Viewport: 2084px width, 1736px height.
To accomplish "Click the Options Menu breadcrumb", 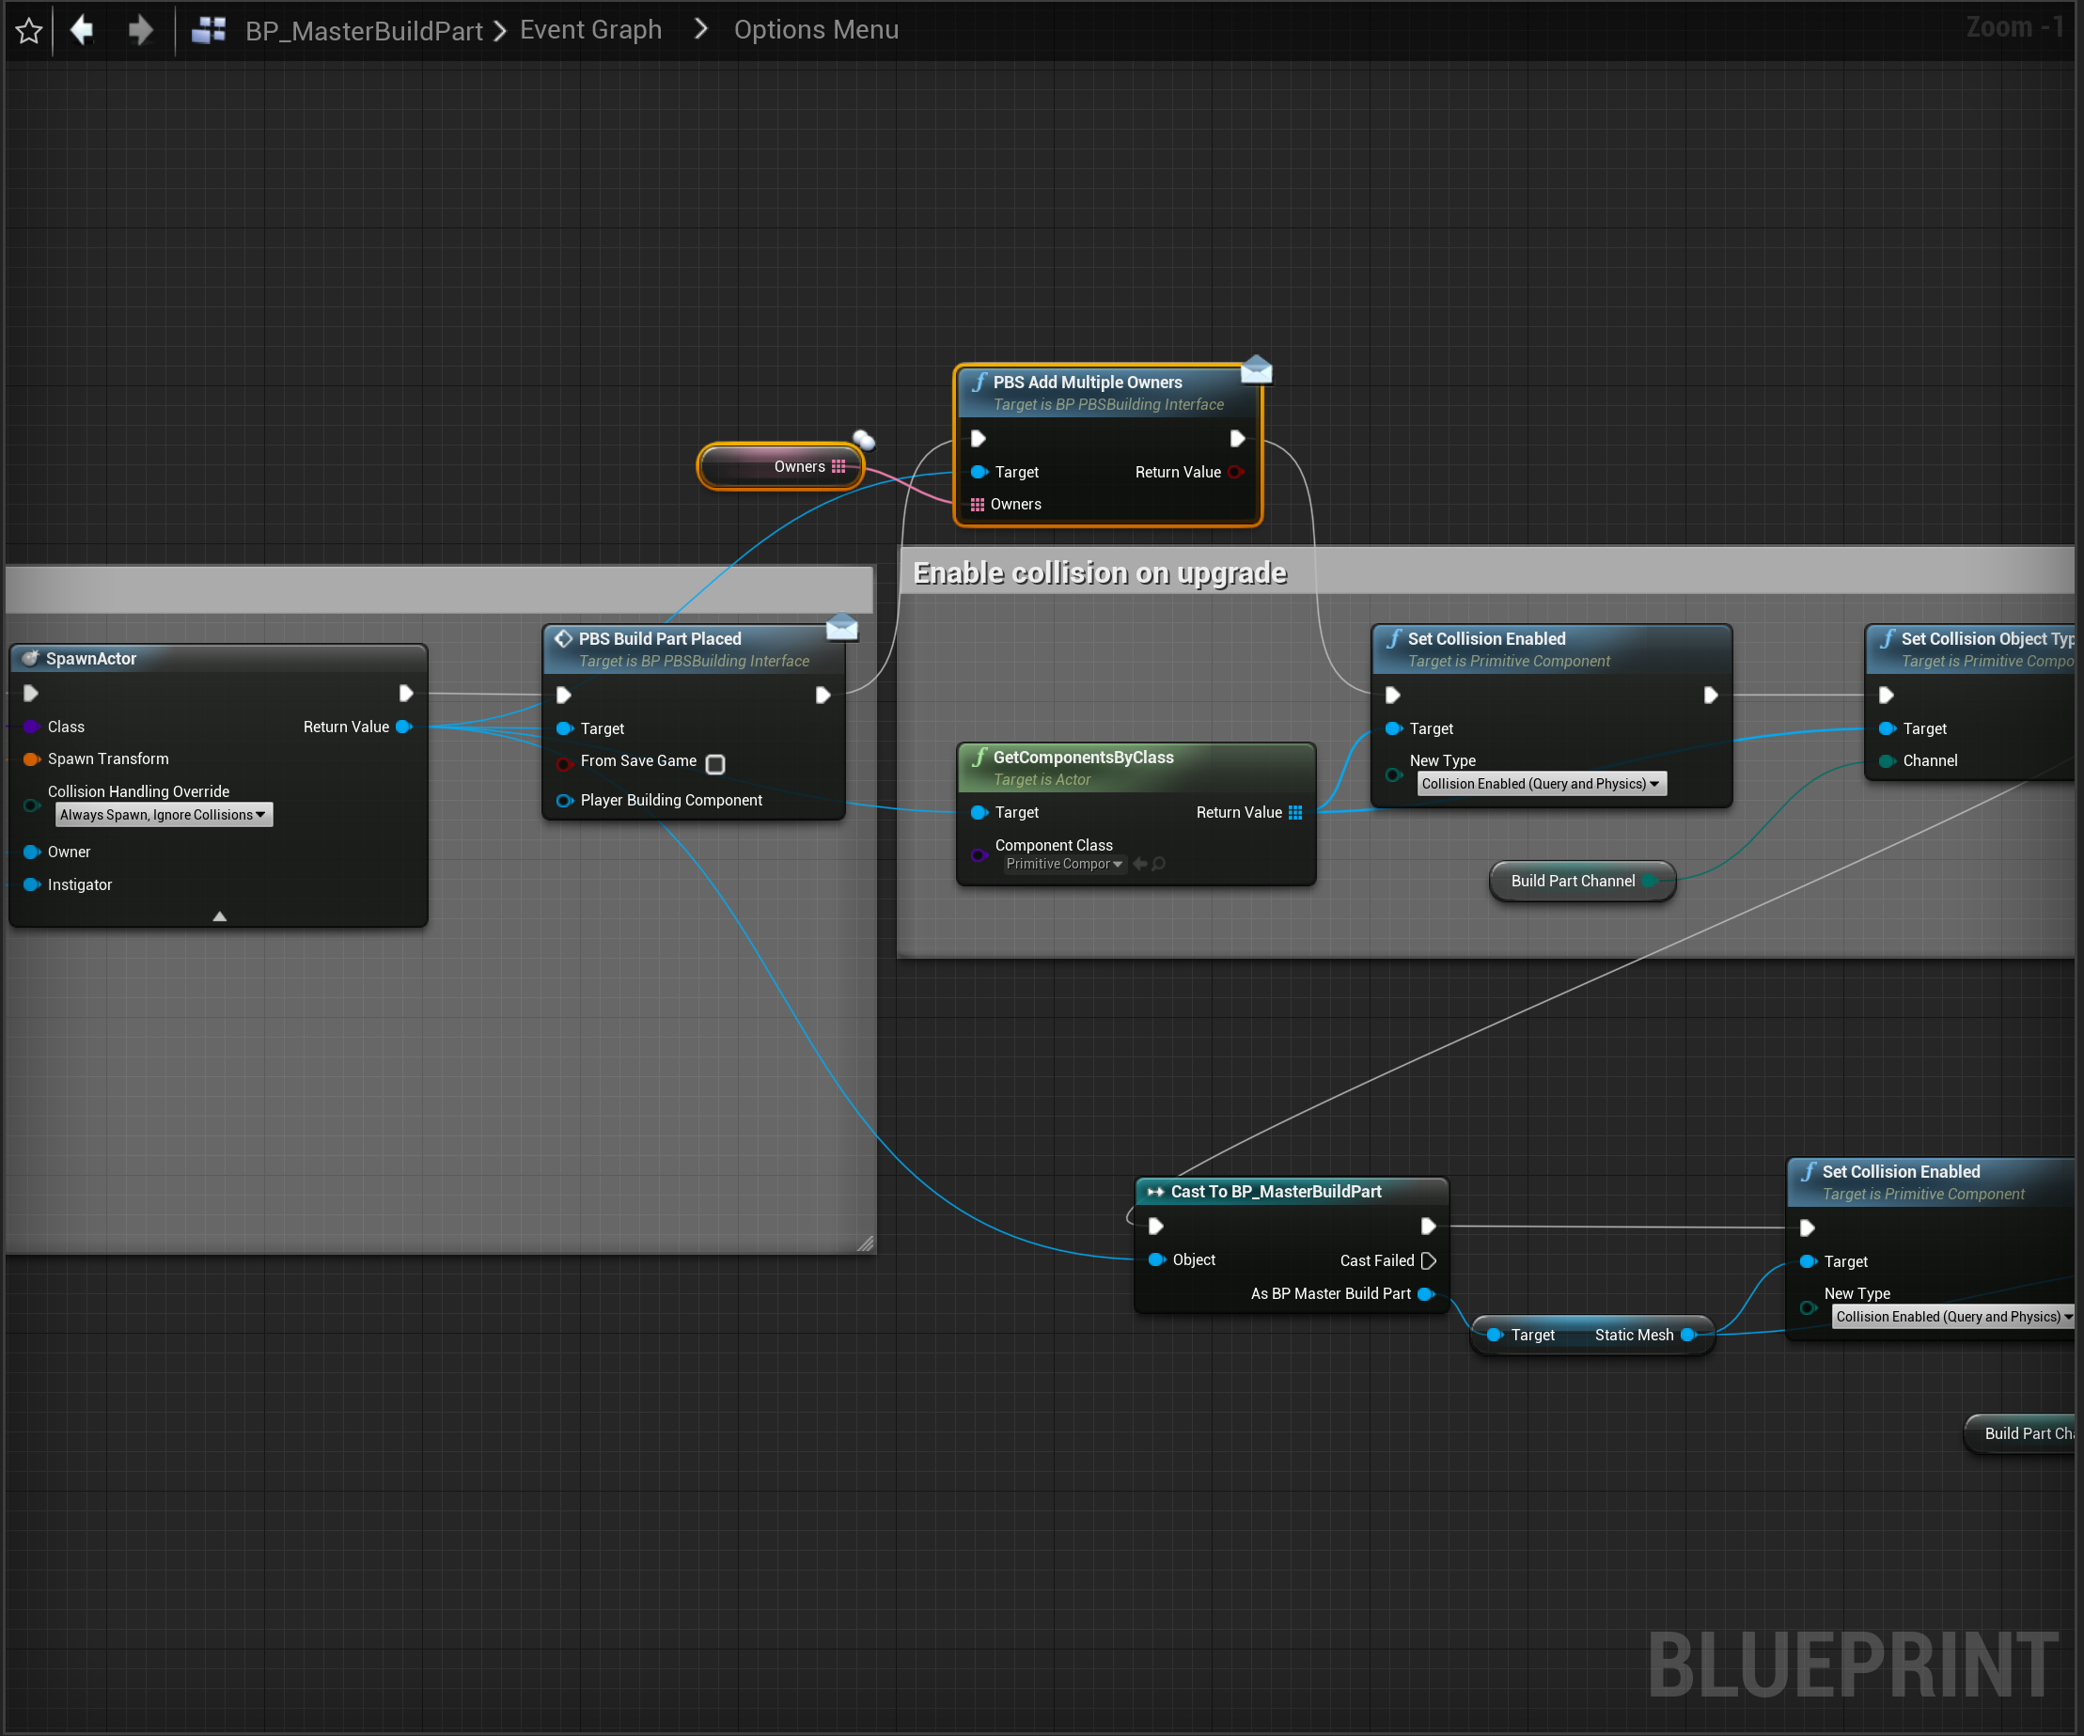I will click(816, 30).
